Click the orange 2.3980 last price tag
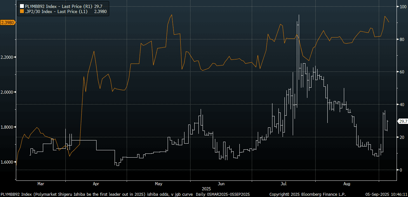408x197 pixels. tap(7, 23)
